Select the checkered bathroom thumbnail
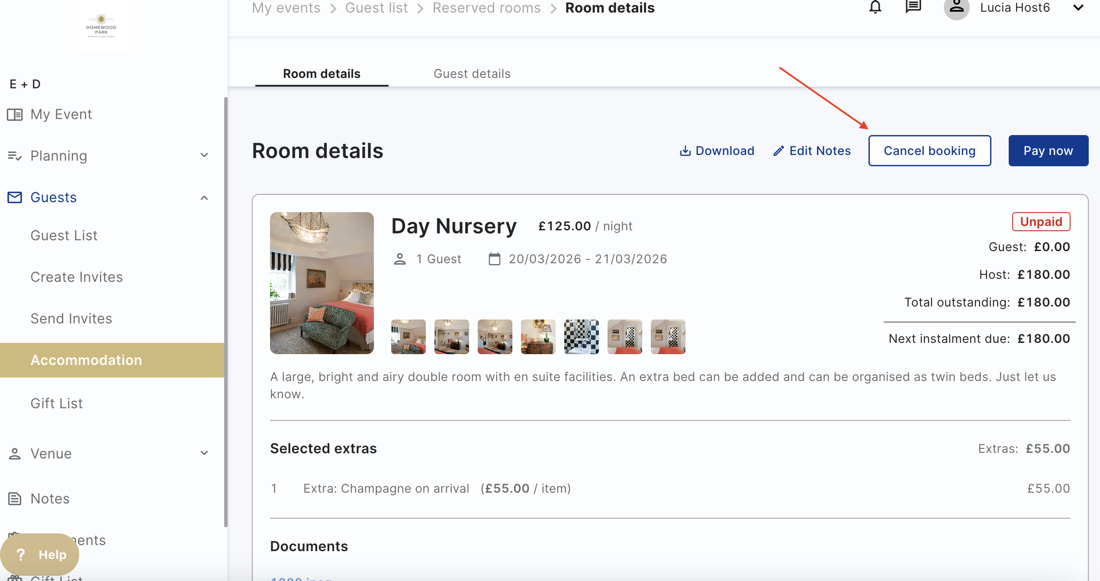This screenshot has width=1100, height=581. click(581, 337)
